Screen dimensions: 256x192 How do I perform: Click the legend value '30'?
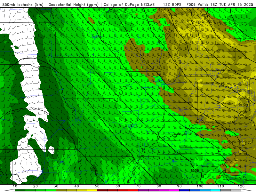(56, 186)
